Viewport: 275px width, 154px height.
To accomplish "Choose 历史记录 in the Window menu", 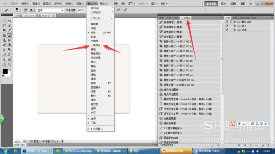I will click(101, 58).
